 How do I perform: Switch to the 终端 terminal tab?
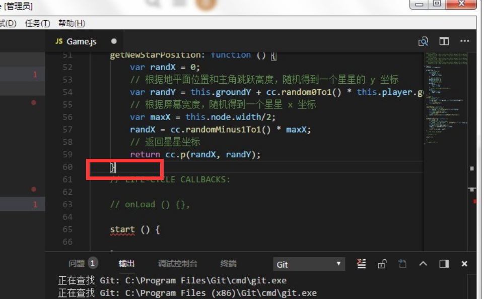(x=229, y=263)
